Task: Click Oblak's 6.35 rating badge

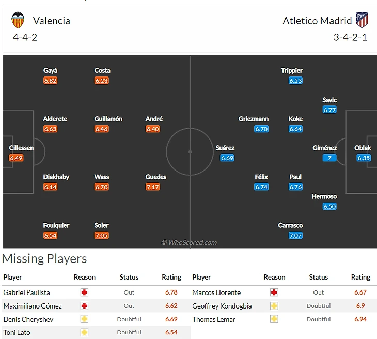Action: (364, 158)
